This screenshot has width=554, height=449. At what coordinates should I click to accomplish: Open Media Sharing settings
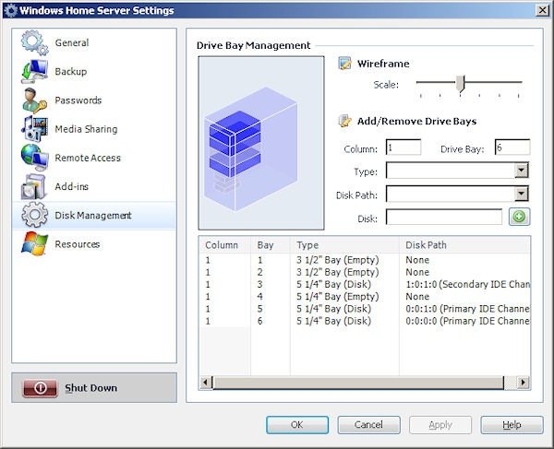click(x=94, y=129)
